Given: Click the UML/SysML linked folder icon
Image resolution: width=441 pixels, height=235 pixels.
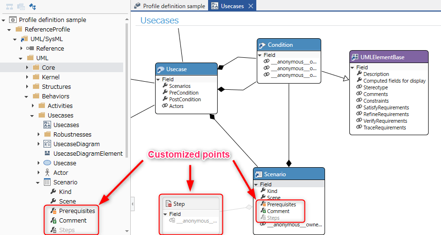Looking at the screenshot, I should pos(24,39).
